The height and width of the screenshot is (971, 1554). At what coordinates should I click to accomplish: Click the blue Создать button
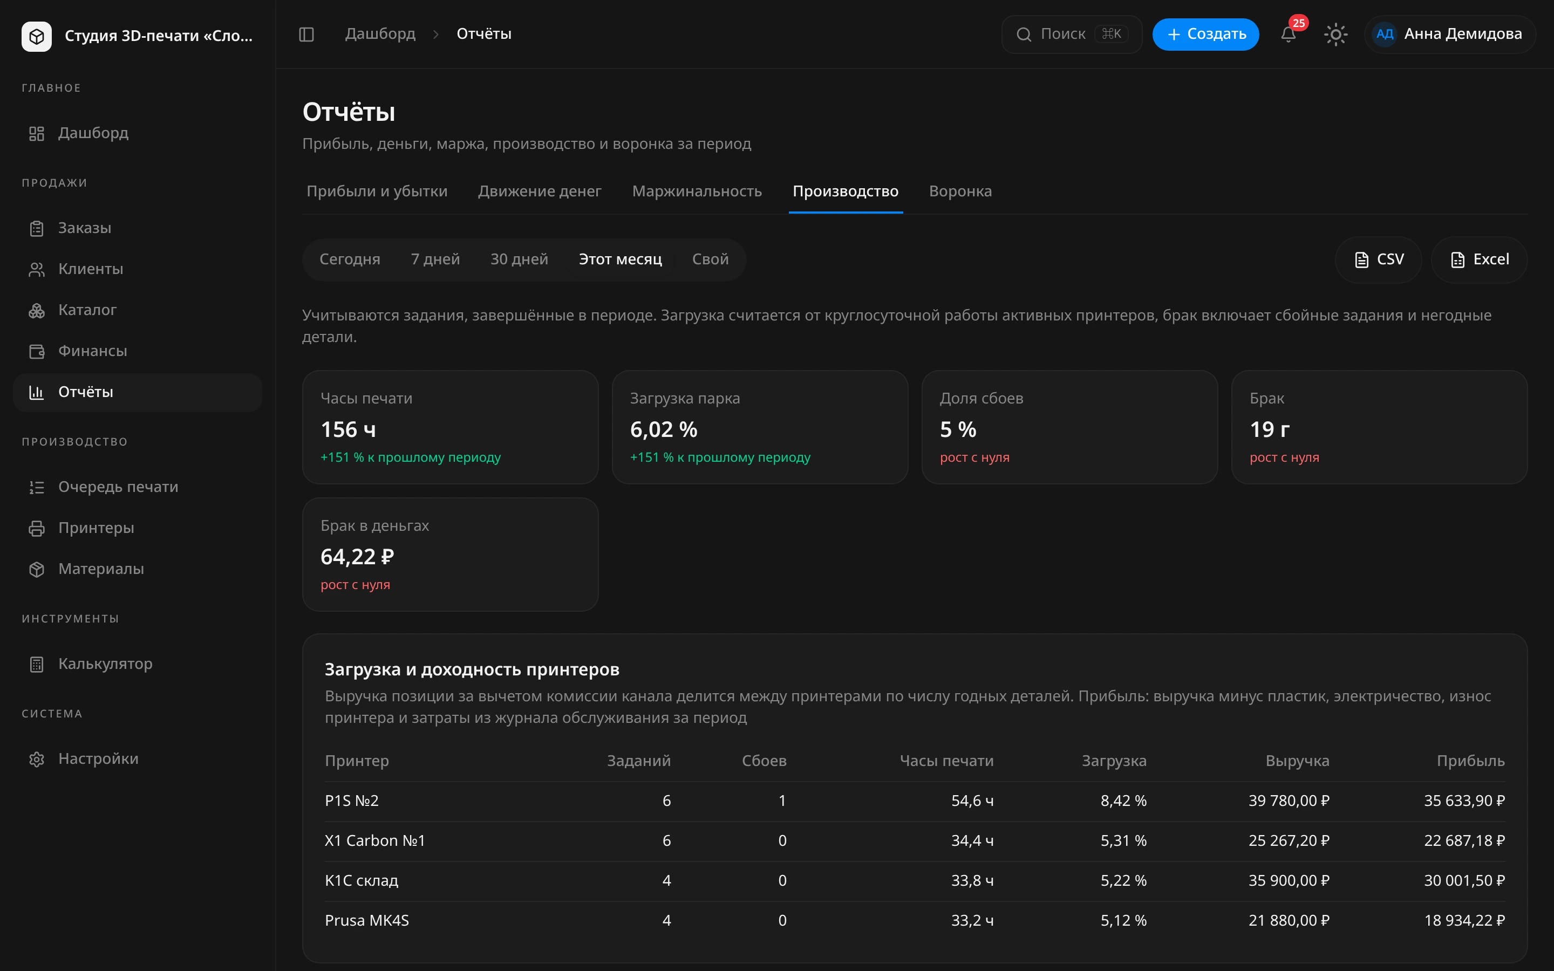1205,34
